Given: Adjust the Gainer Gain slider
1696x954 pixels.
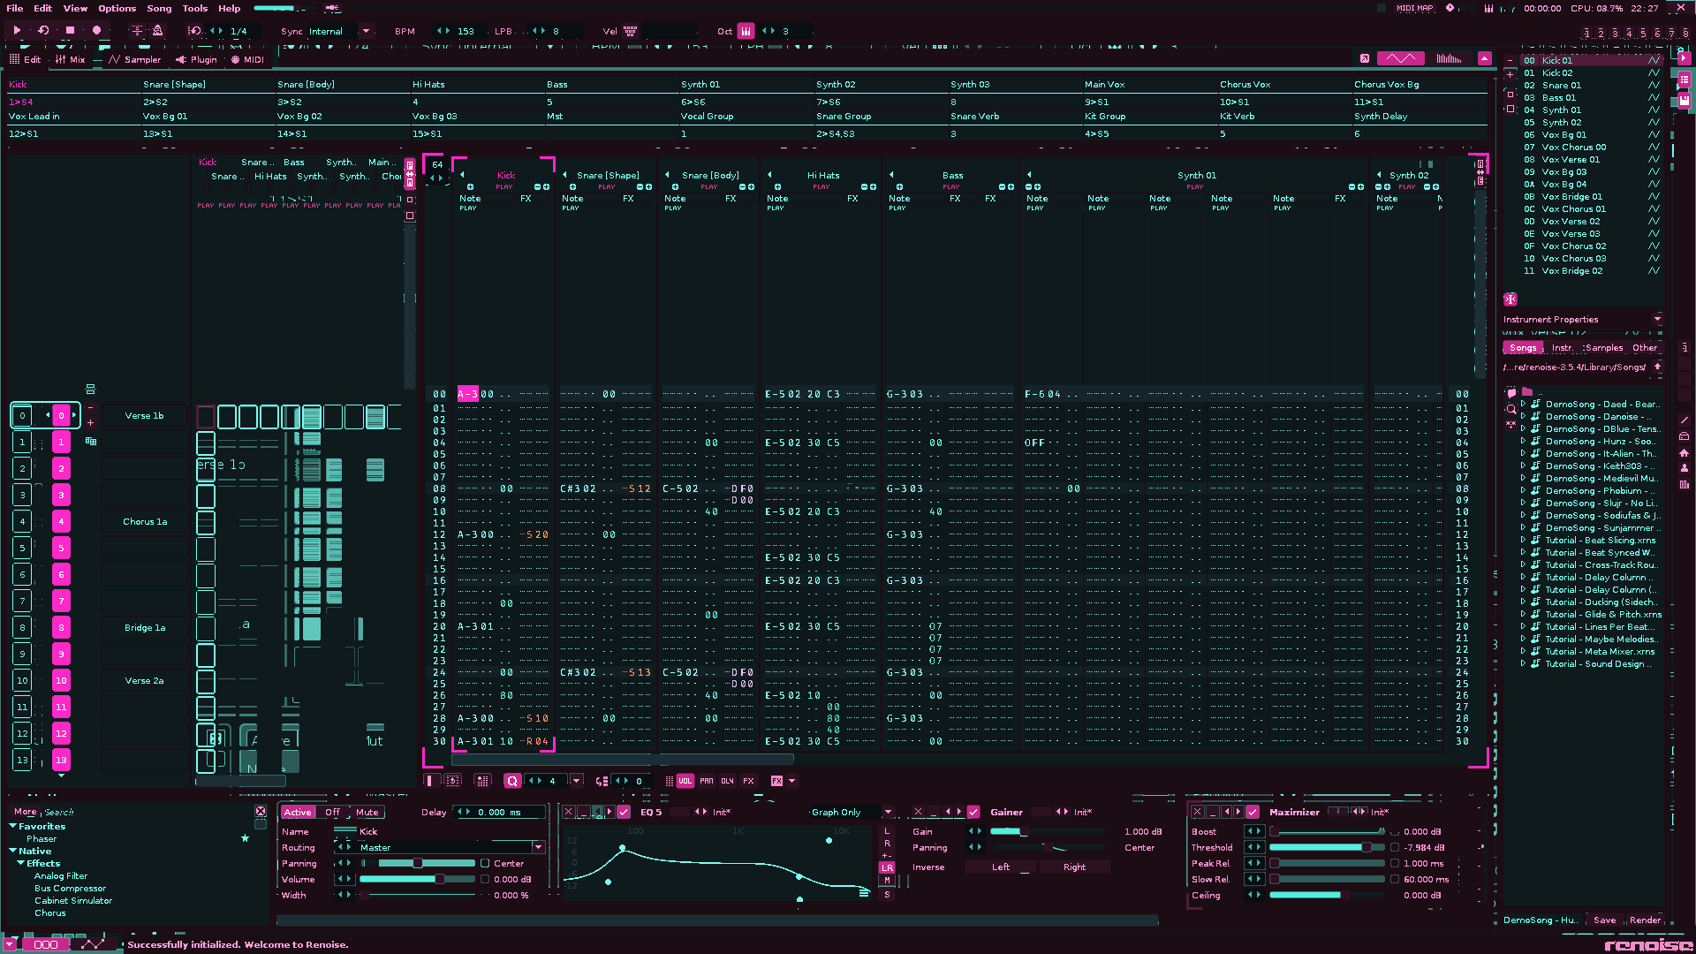Looking at the screenshot, I should pyautogui.click(x=1048, y=831).
